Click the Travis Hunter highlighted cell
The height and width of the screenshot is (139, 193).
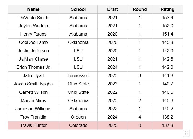(33, 126)
